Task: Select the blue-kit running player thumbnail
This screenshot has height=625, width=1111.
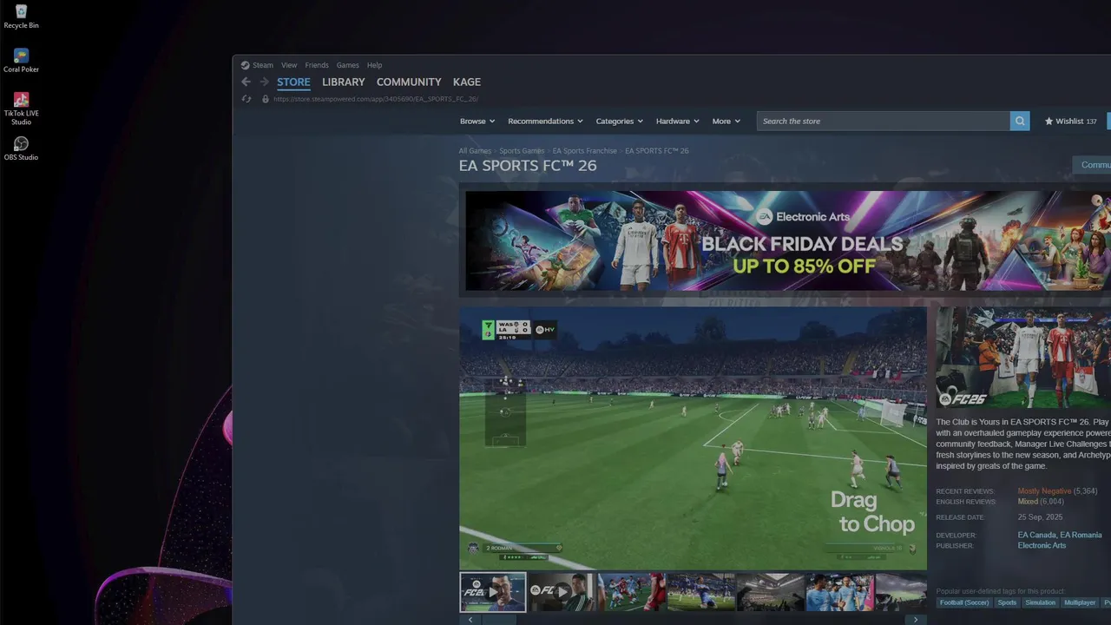Action: point(700,592)
